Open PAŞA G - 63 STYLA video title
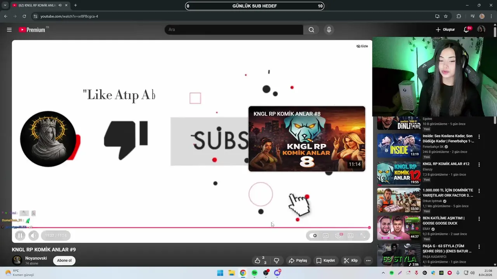This screenshot has height=279, width=497. 447,248
